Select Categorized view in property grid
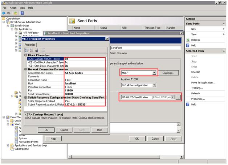Viewport: 228px width, 165px height. pos(27,50)
